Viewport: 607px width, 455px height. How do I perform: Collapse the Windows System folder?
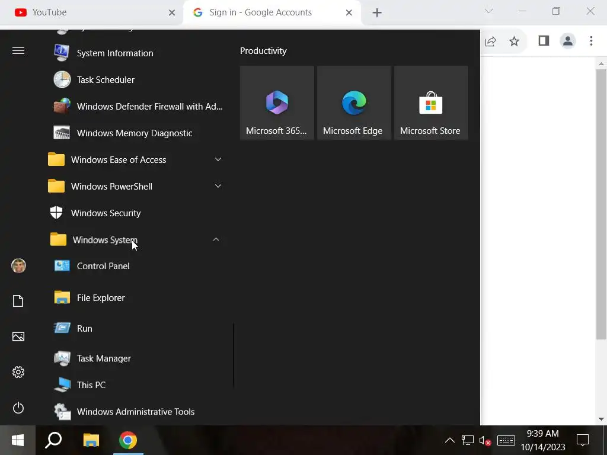[136, 240]
